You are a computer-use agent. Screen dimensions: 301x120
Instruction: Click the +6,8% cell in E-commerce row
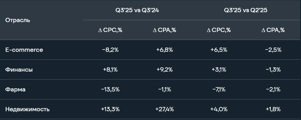(164, 50)
